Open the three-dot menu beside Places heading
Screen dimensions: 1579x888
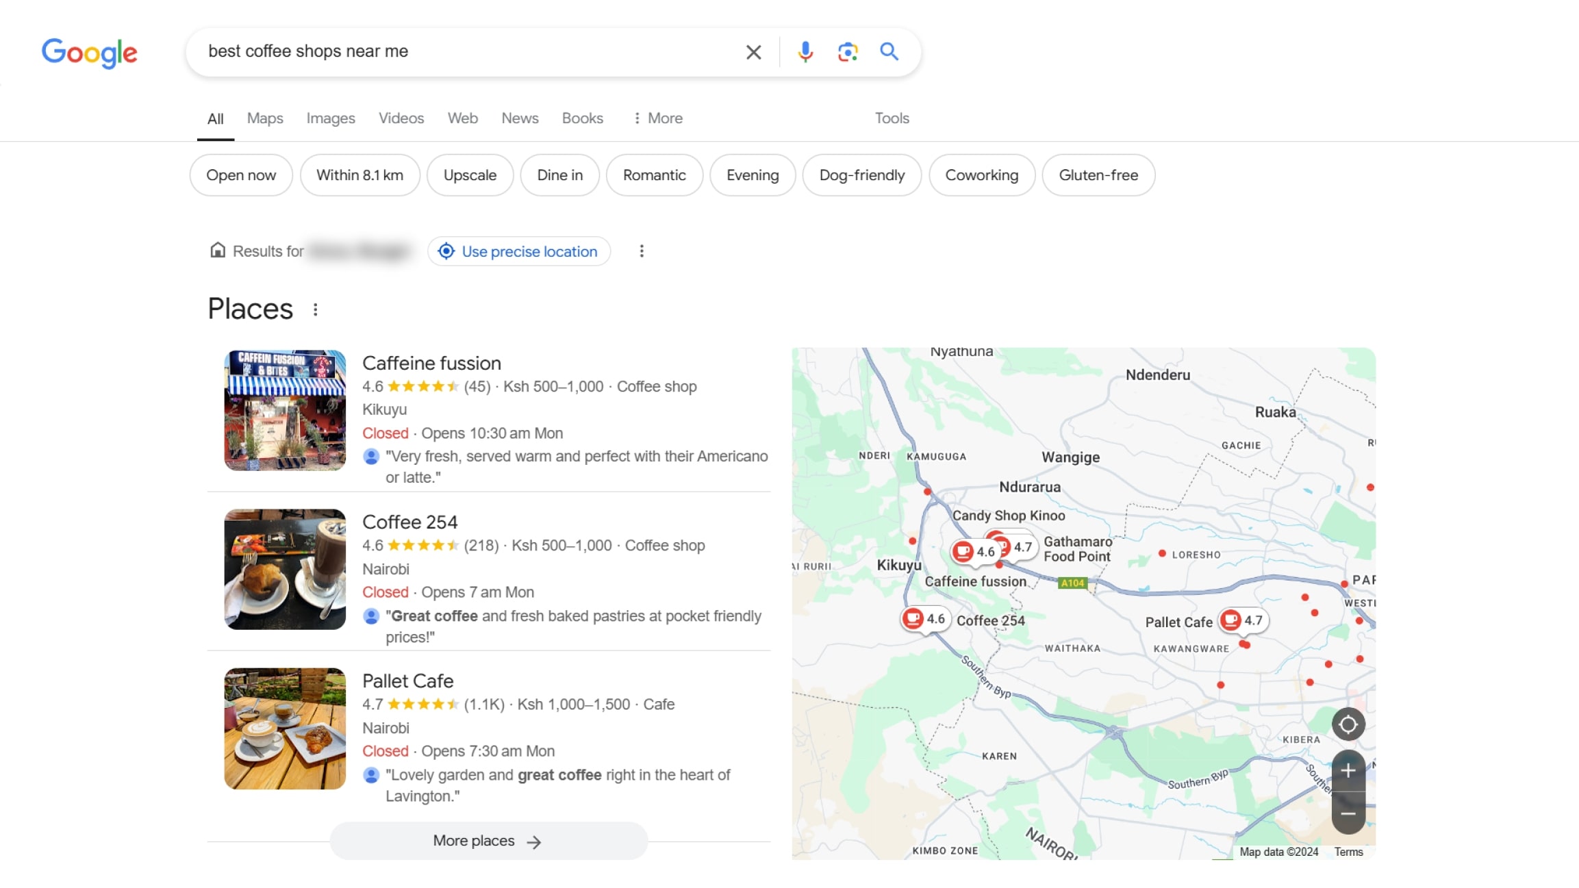[x=315, y=309]
